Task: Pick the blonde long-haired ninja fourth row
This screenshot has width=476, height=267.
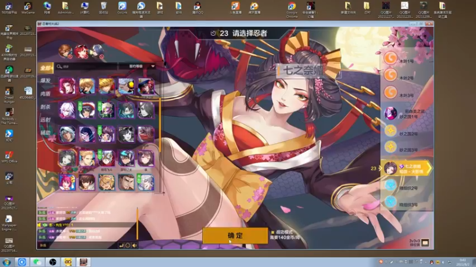Action: click(87, 158)
